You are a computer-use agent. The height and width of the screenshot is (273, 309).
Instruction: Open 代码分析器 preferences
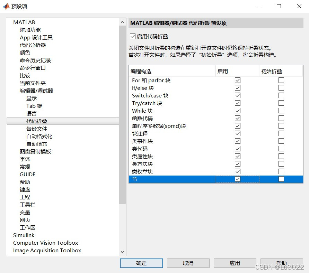click(33, 45)
